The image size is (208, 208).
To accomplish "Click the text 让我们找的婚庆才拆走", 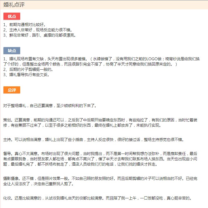I will click(x=137, y=164).
